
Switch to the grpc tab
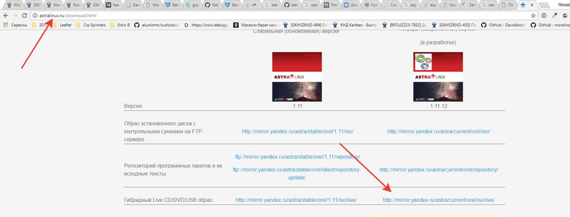(x=193, y=5)
